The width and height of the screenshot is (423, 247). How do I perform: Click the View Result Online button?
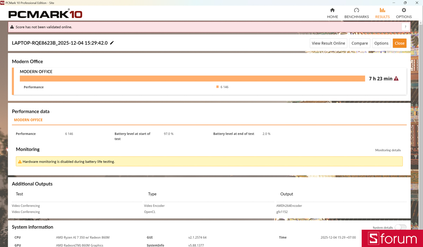[x=329, y=43]
